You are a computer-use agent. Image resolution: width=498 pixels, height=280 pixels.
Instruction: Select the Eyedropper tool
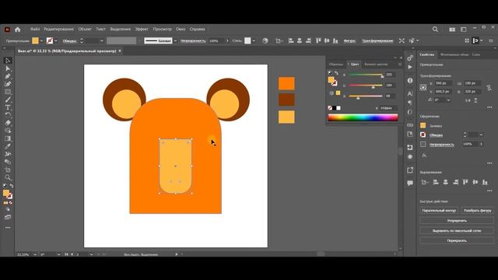point(8,146)
